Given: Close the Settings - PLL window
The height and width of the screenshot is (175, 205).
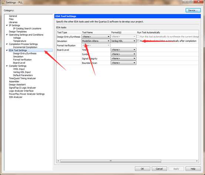Looking at the screenshot, I should [199, 1].
